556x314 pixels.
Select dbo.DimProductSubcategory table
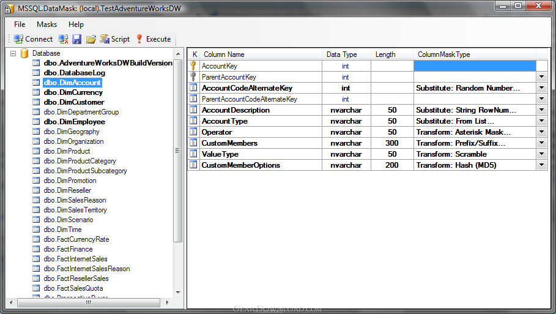pyautogui.click(x=86, y=171)
